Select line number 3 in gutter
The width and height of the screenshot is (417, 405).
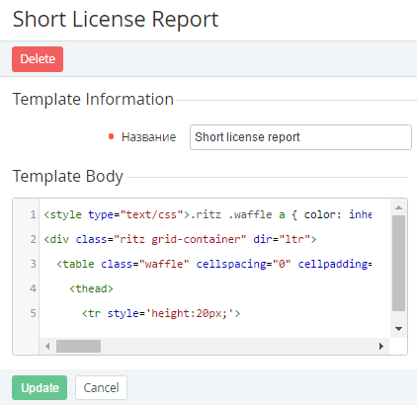pyautogui.click(x=33, y=264)
